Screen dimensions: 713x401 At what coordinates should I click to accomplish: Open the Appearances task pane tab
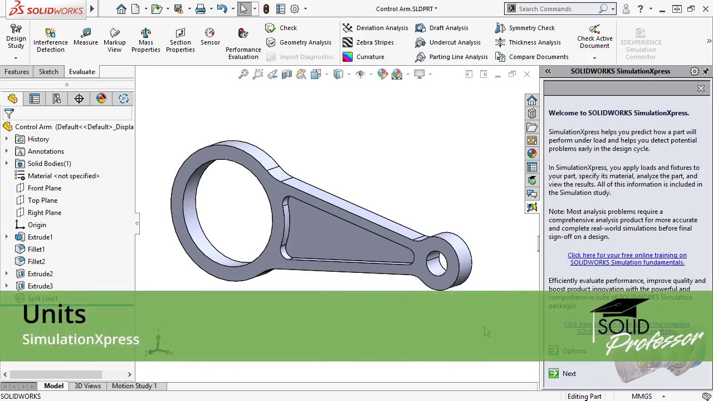(x=532, y=154)
